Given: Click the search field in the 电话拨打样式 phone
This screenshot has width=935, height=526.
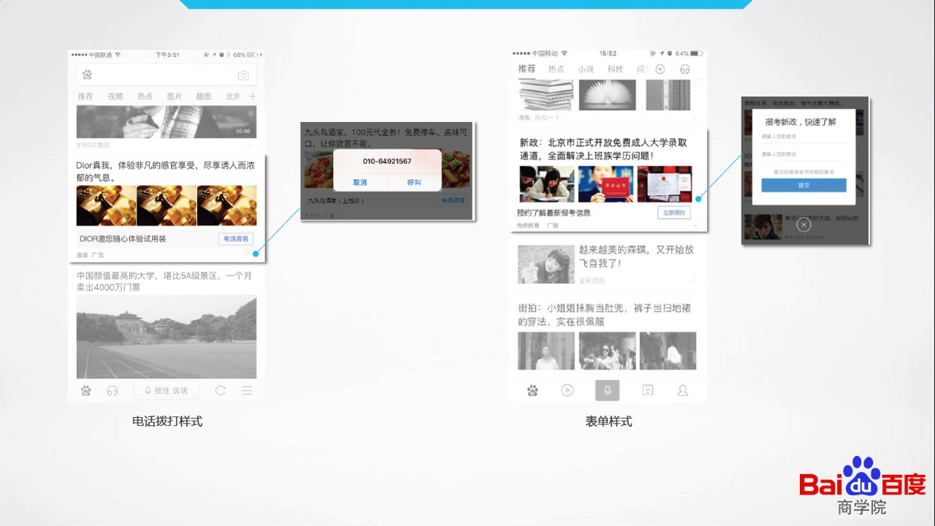Looking at the screenshot, I should click(167, 75).
